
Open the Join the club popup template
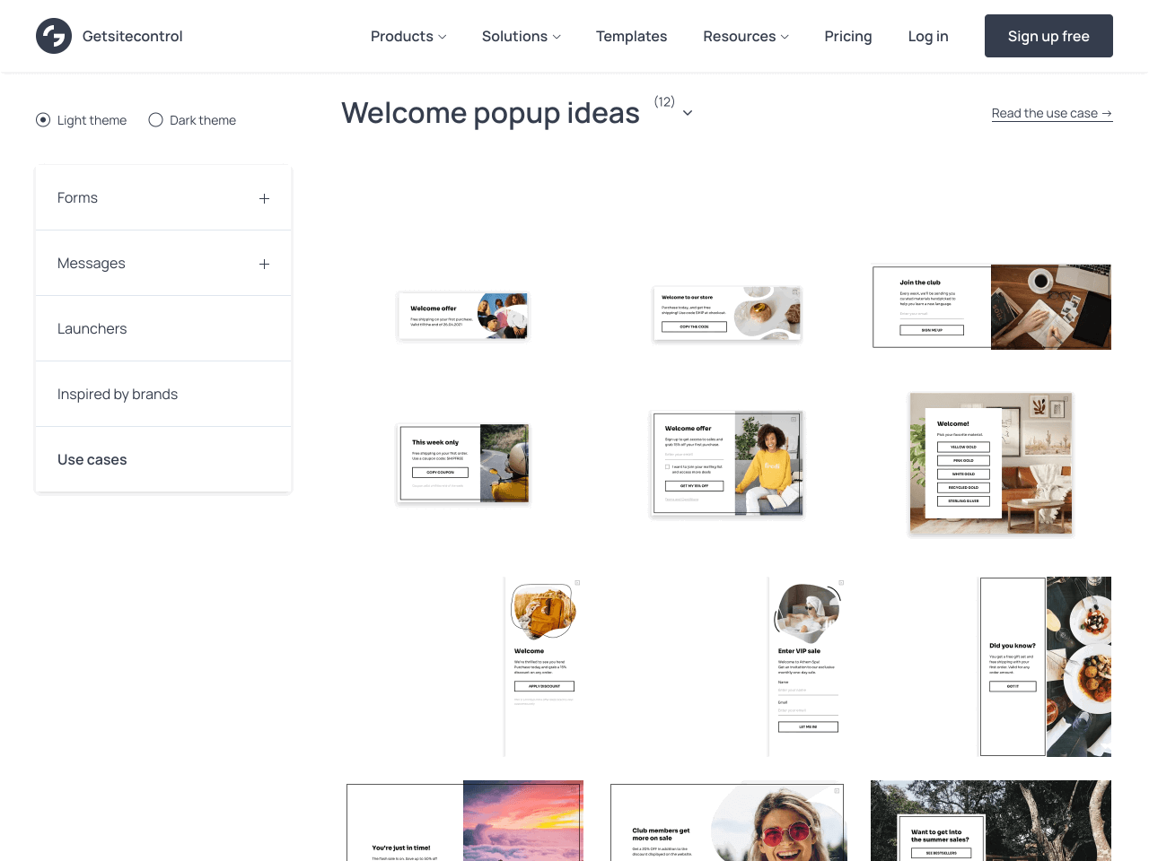tap(990, 307)
